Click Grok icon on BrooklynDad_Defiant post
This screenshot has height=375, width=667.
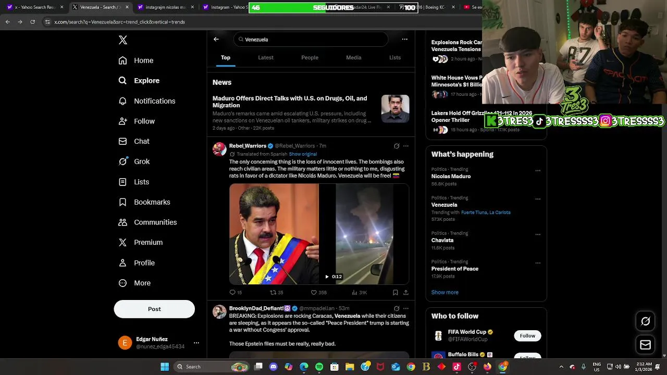point(397,308)
